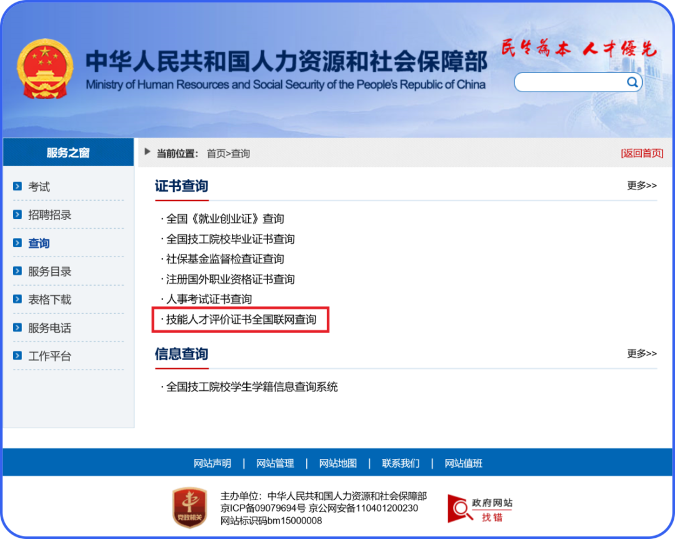675x539 pixels.
Task: Click the English ministry name text
Action: pyautogui.click(x=286, y=84)
